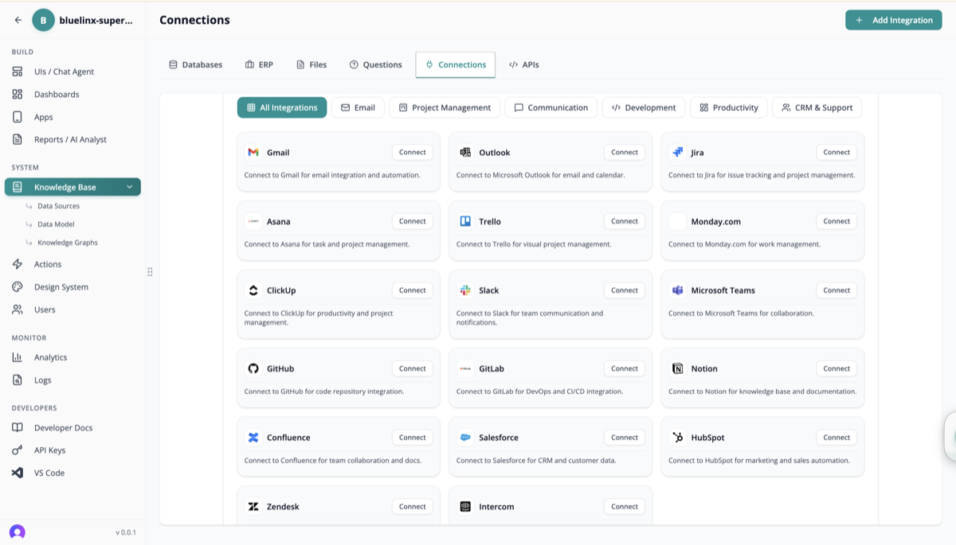This screenshot has height=545, width=956.
Task: Collapse the Knowledge Base chevron
Action: 129,187
